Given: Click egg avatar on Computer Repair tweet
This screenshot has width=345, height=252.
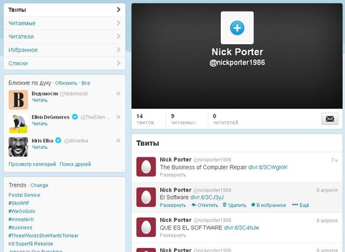Looking at the screenshot, I should [x=146, y=167].
